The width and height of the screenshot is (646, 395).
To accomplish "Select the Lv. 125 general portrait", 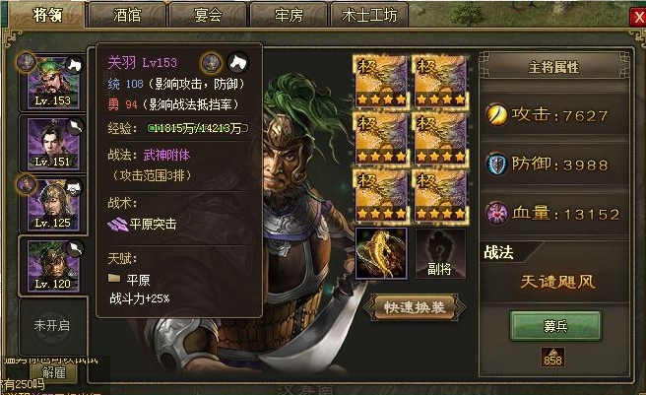I will pyautogui.click(x=53, y=204).
